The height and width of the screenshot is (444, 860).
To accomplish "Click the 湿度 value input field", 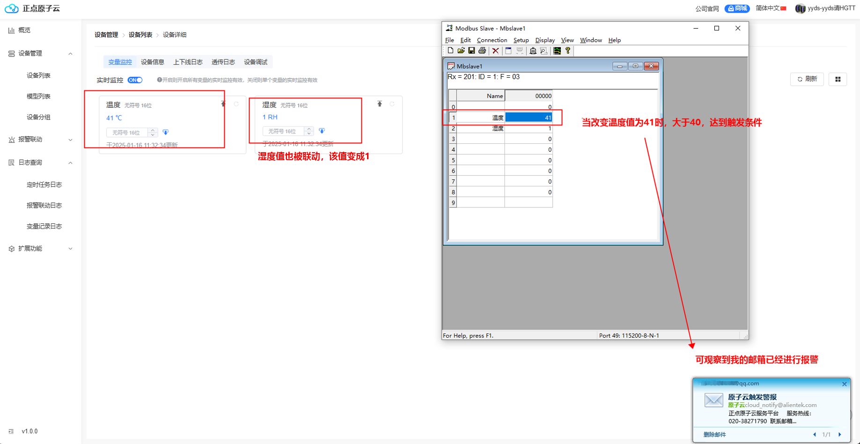I will (283, 131).
